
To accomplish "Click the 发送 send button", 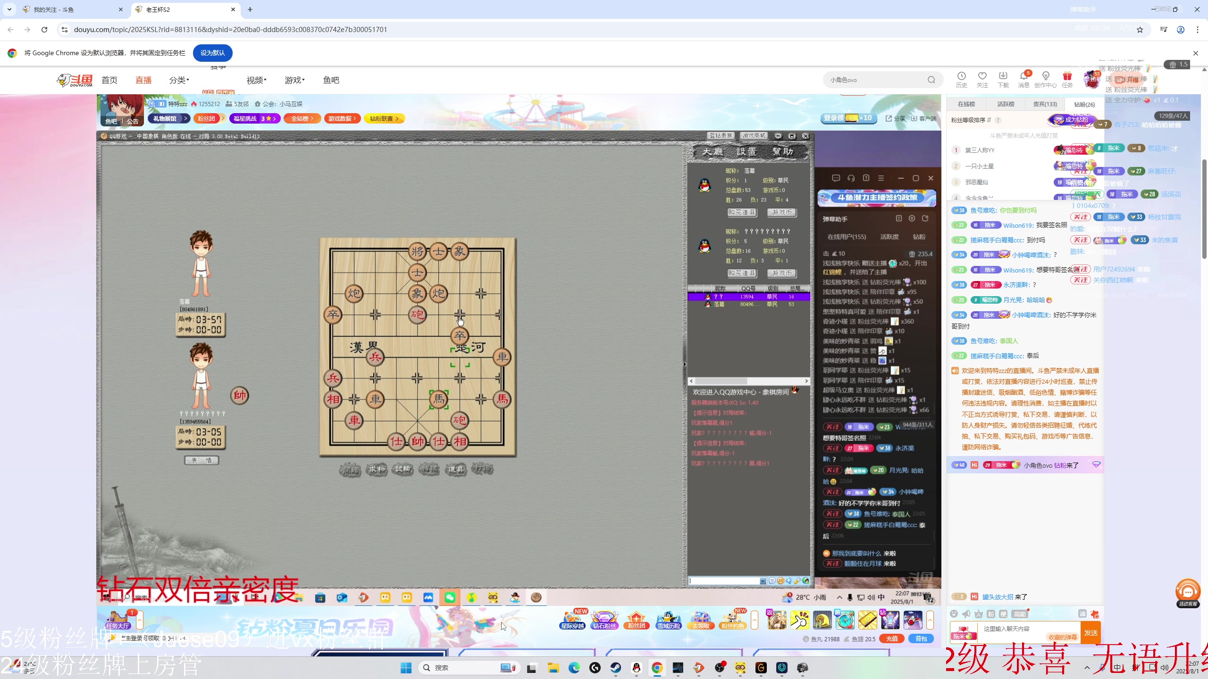I will point(1091,632).
